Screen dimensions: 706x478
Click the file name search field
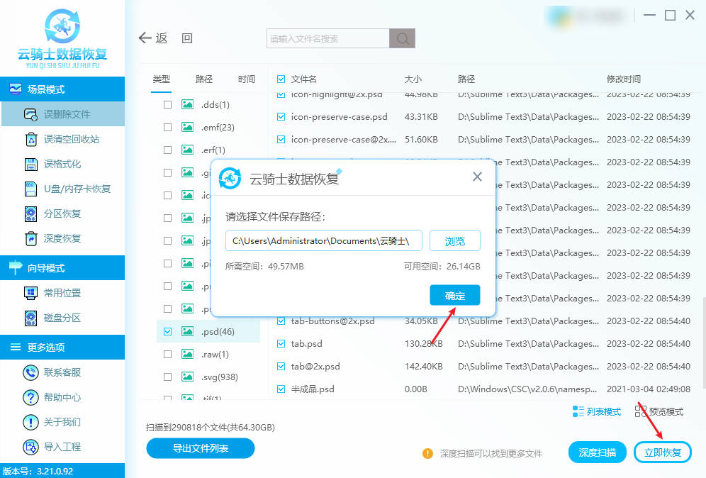coord(327,38)
